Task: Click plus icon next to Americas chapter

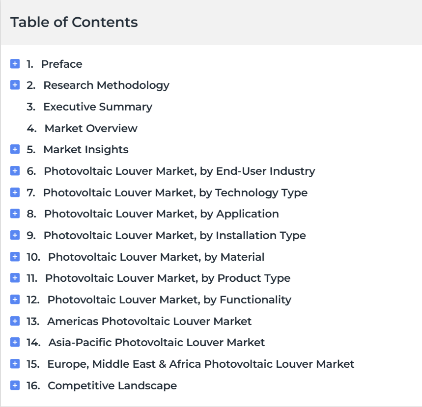Action: (15, 321)
